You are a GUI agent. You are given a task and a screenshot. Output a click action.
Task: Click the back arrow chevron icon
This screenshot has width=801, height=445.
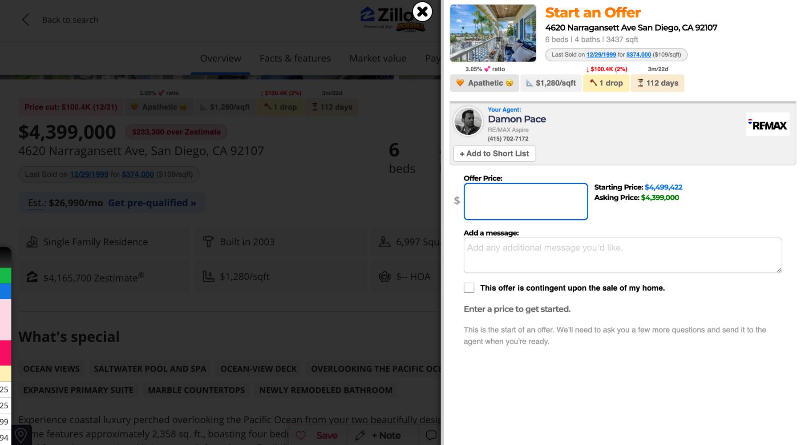tap(25, 20)
